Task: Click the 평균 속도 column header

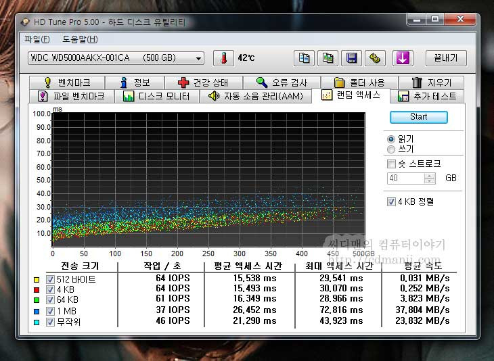Action: [423, 266]
